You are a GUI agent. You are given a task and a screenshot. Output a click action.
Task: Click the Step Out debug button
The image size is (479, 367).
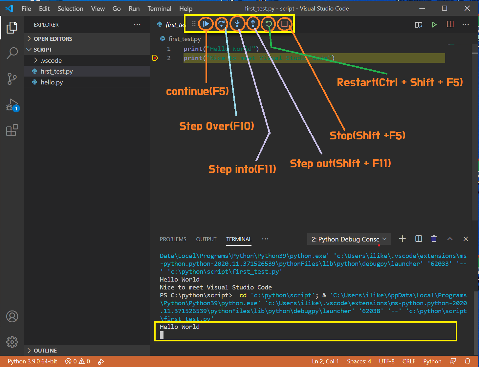tap(253, 24)
